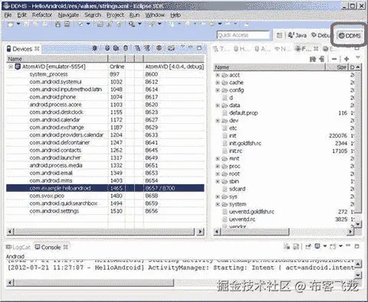368x302 pixels.
Task: Click the search flashlight toolbar icon
Action: [x=132, y=24]
